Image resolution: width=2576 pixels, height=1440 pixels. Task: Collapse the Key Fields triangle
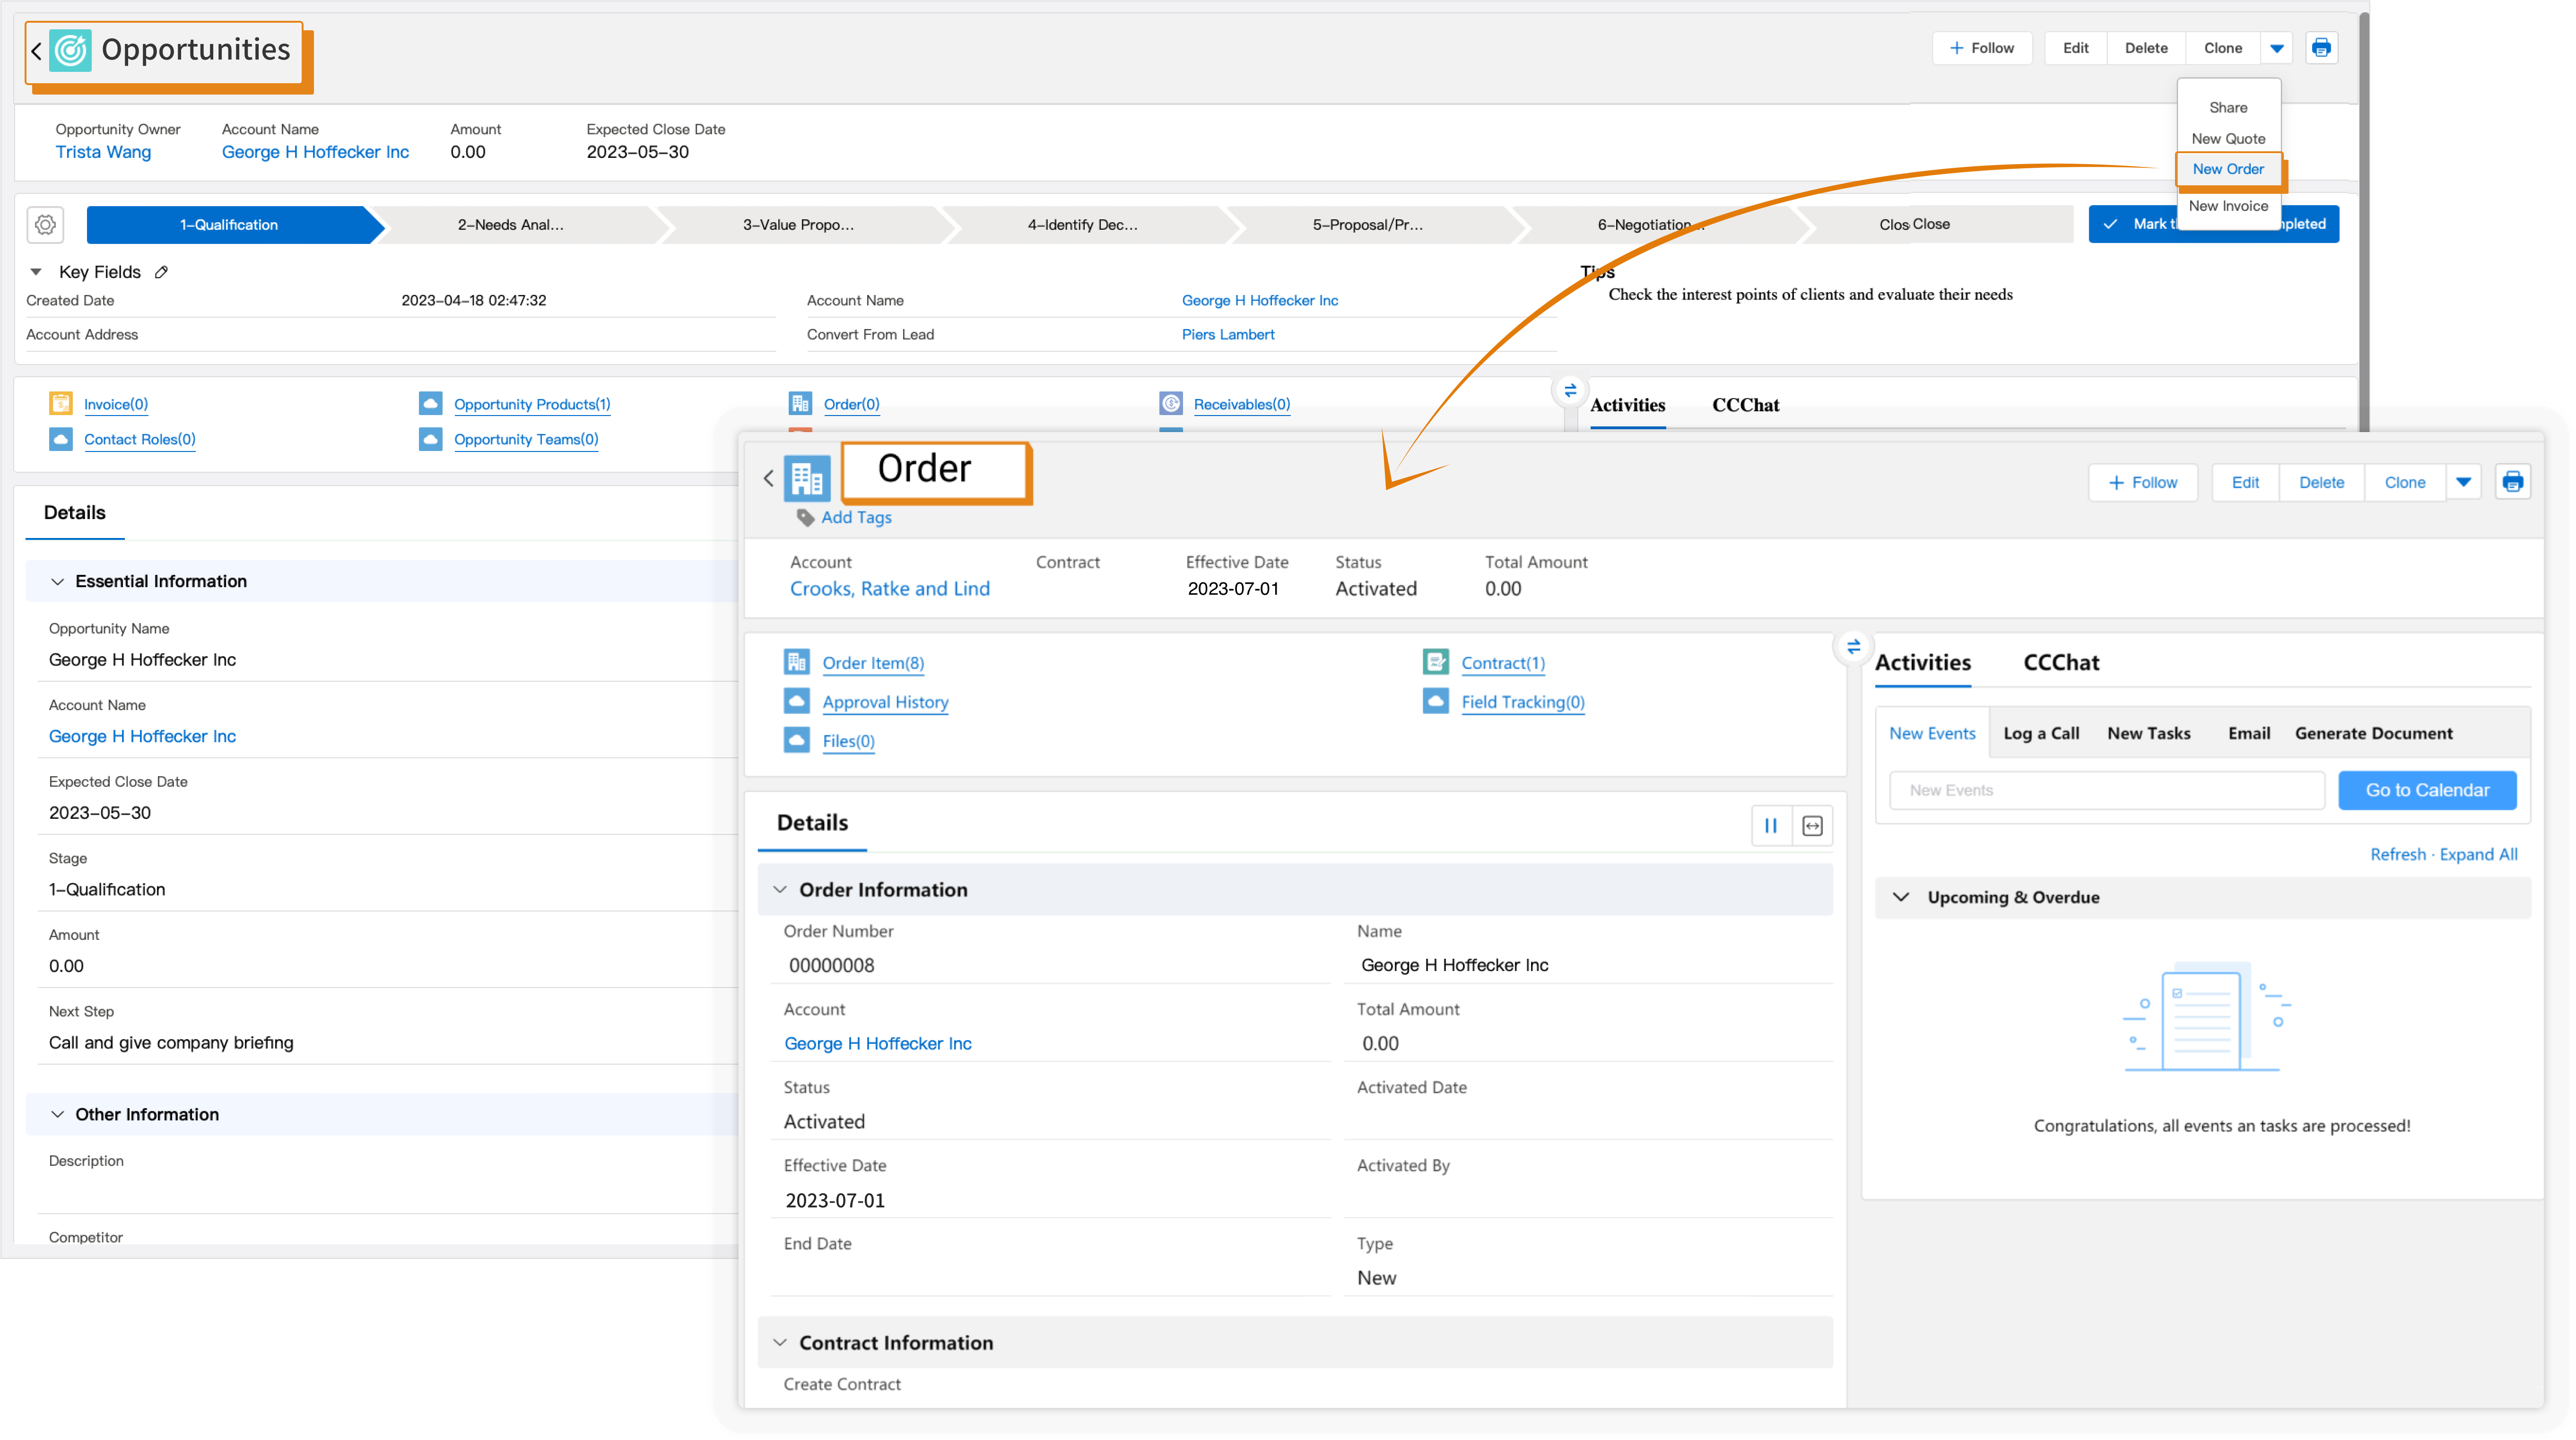(36, 272)
